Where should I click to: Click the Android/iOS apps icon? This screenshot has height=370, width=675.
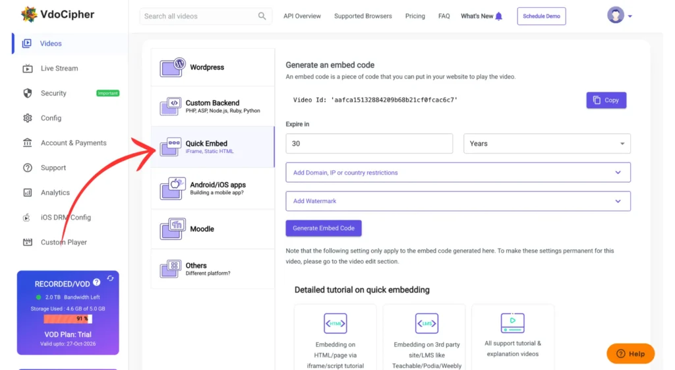(x=172, y=188)
